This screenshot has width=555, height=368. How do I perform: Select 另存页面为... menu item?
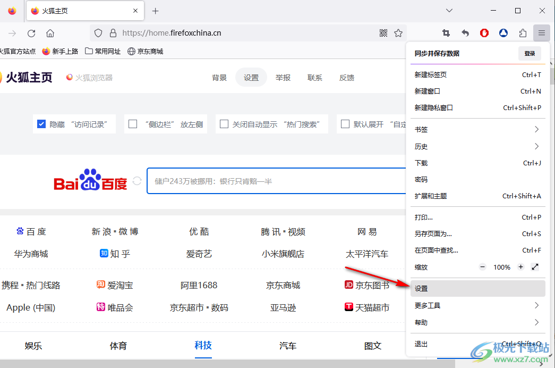pos(477,233)
